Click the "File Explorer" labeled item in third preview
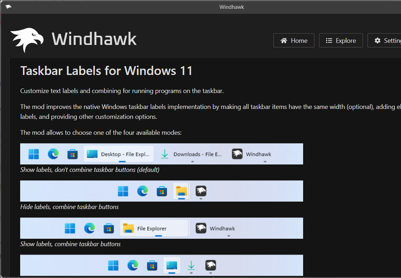 [154, 228]
